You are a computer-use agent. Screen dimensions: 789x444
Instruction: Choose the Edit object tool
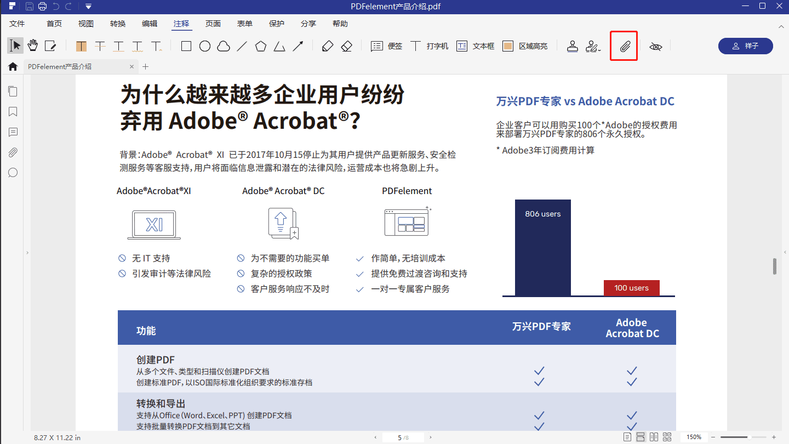tap(50, 46)
